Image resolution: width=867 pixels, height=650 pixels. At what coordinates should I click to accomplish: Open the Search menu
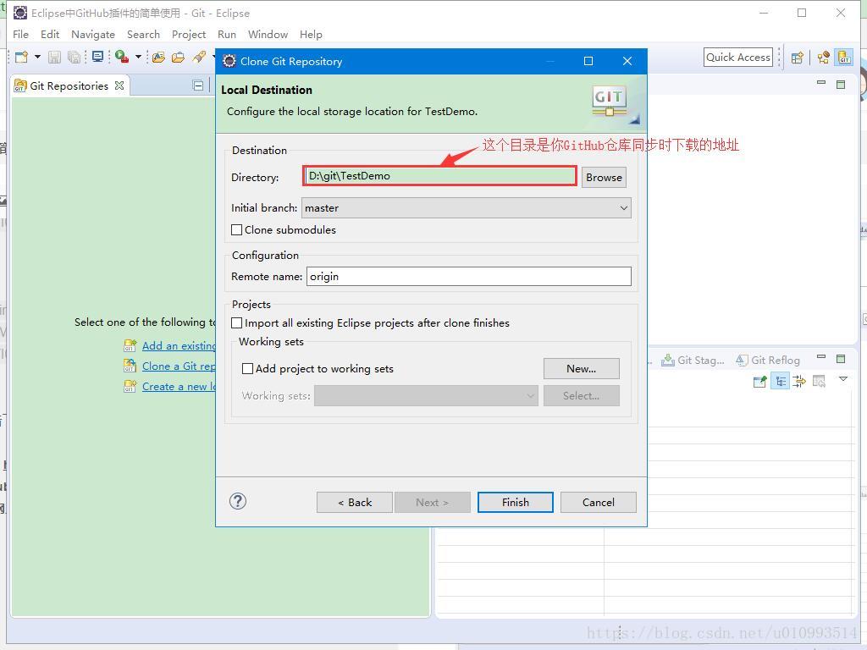(143, 34)
